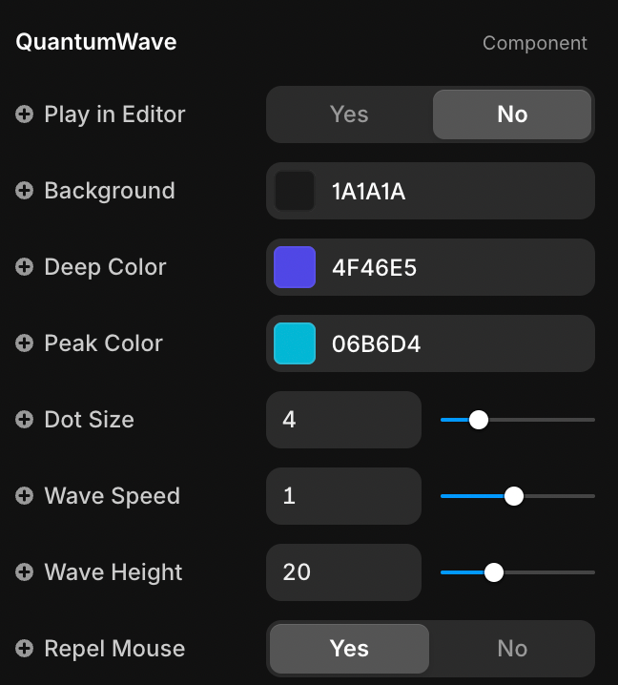
Task: Click the plus icon next to Wave Speed
Action: click(x=25, y=496)
